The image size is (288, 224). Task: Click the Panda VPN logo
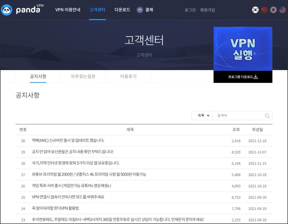22,10
